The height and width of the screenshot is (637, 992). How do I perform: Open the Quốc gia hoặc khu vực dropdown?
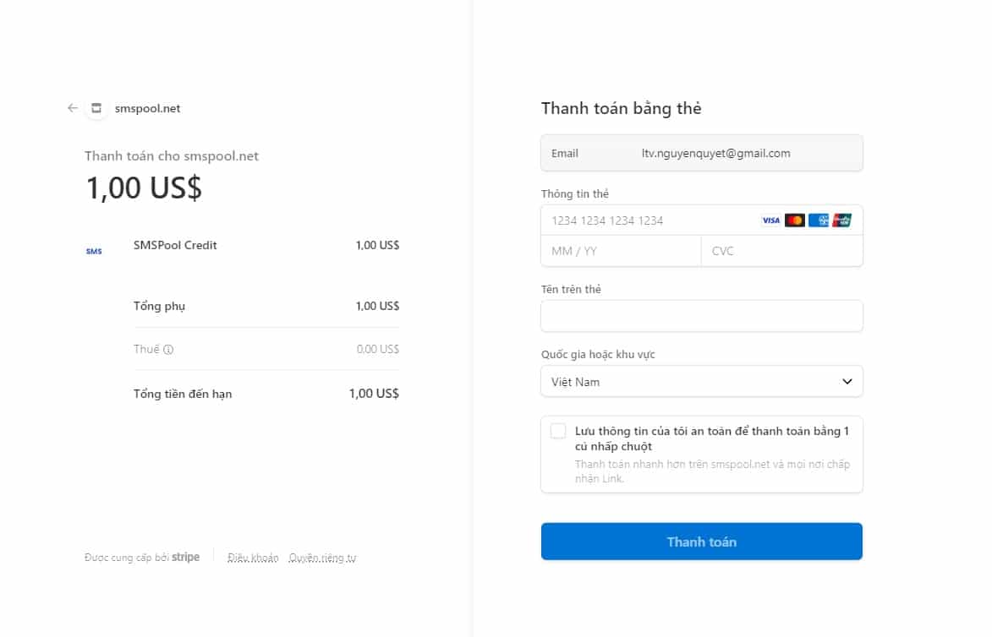coord(702,382)
